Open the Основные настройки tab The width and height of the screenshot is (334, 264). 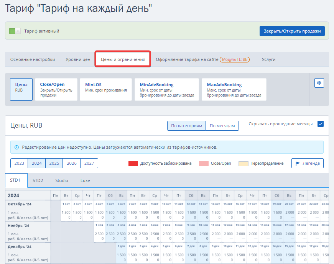(x=33, y=59)
